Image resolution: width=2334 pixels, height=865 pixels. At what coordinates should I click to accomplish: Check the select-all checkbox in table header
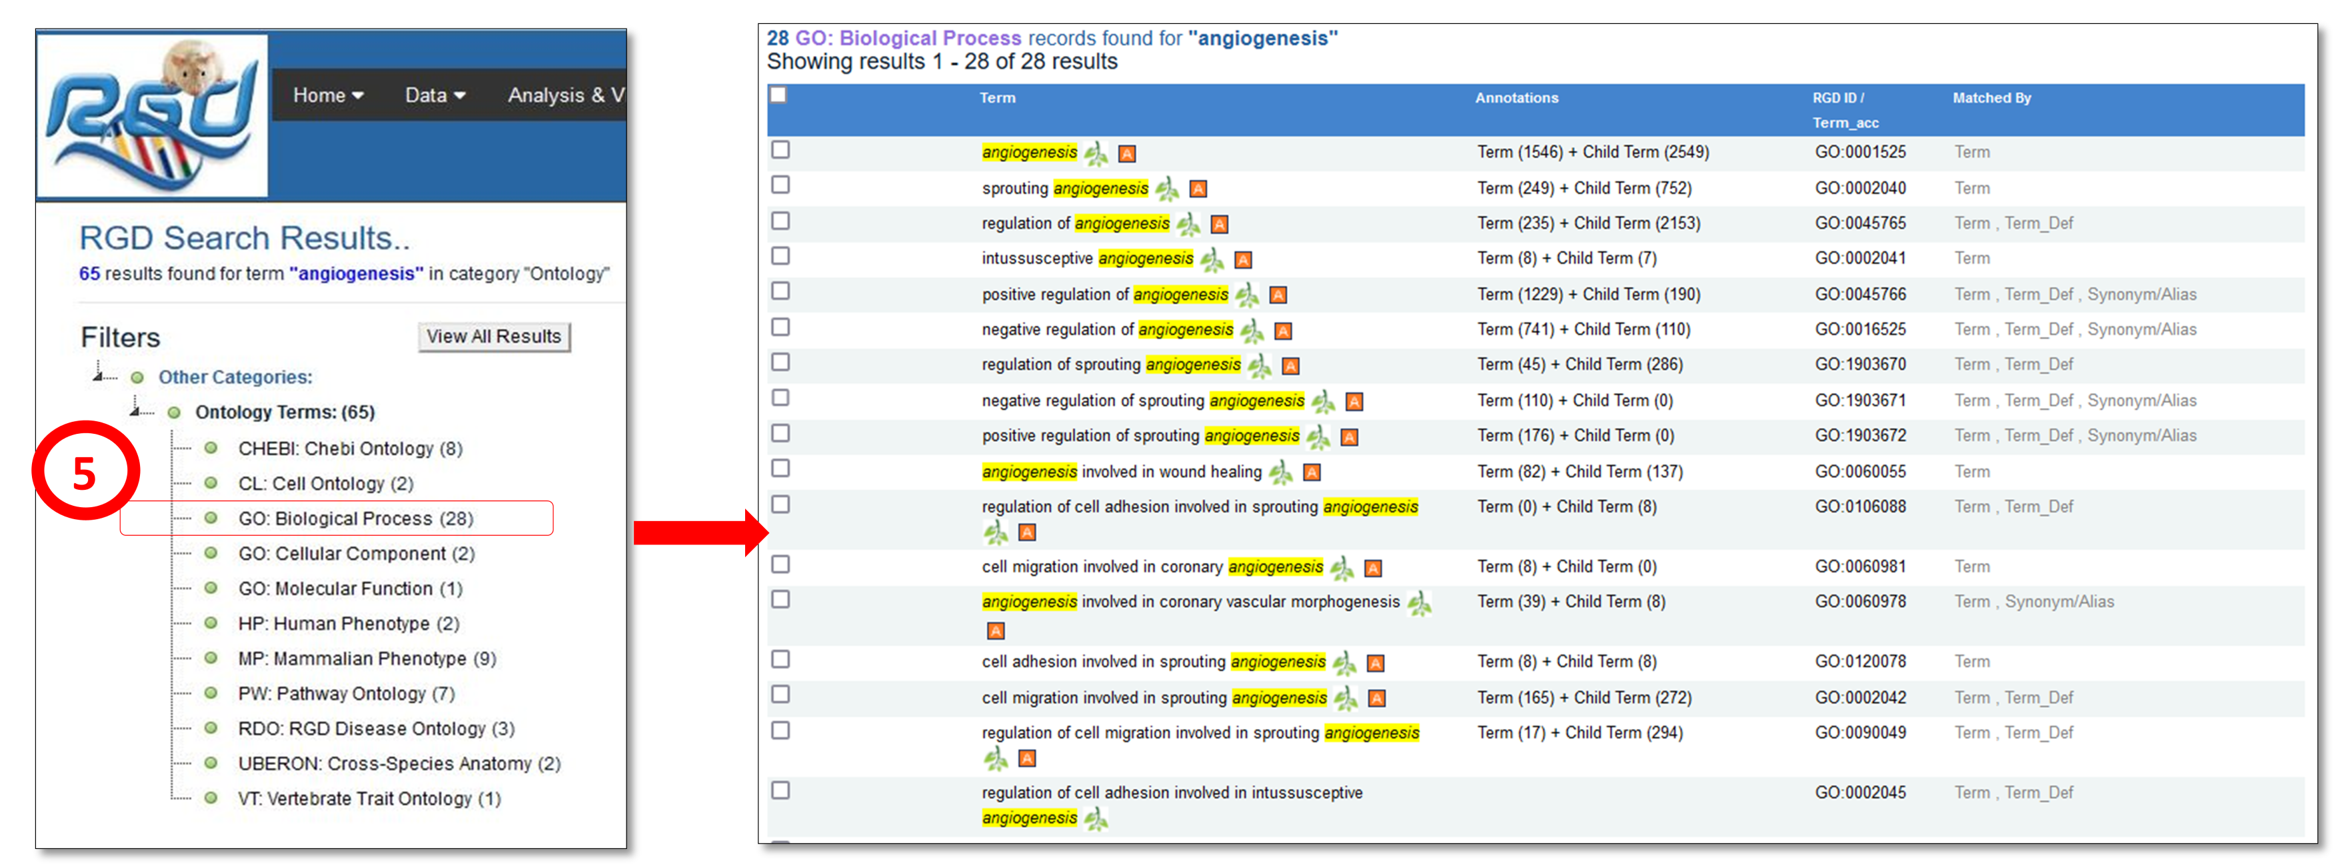(778, 95)
